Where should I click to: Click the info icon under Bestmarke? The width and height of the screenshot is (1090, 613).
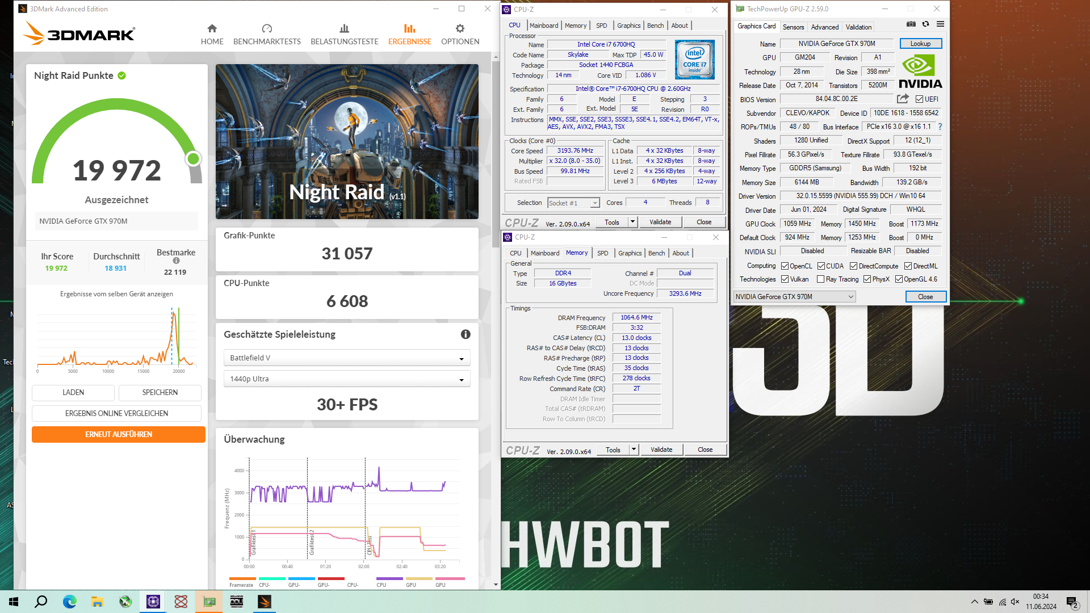point(176,261)
